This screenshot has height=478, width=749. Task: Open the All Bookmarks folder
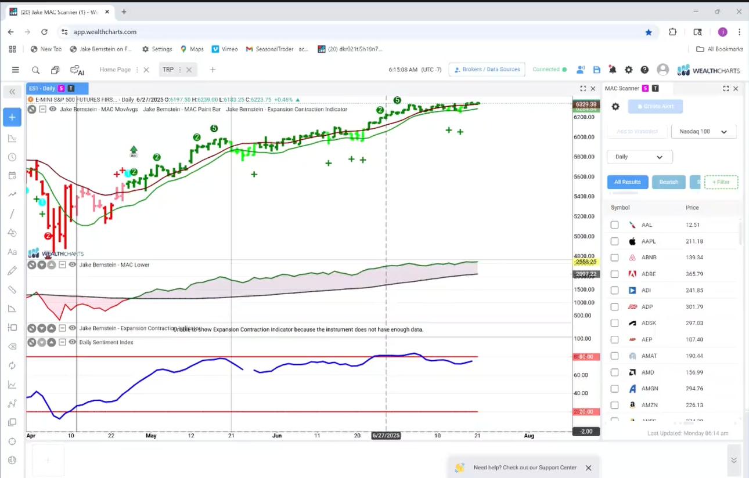(719, 49)
